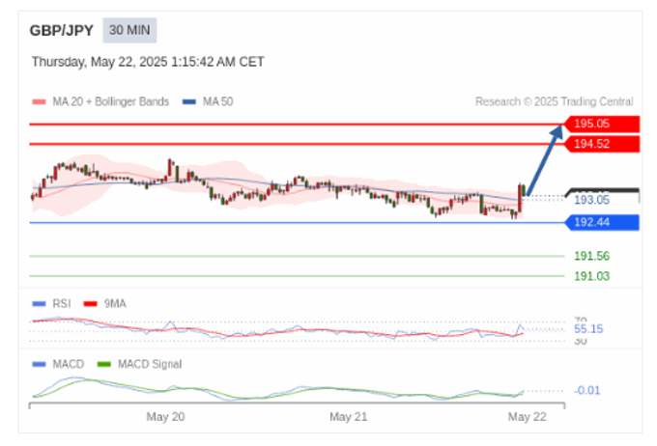Click the date line 'Thursday, May 22, 2025 1:15:42 AM CET'
The image size is (657, 446).
(148, 62)
